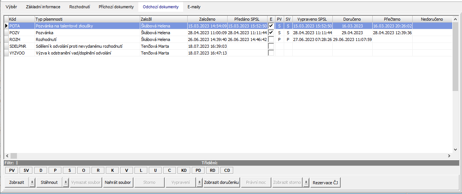
Task: Click the SV filter button
Action: point(26,170)
